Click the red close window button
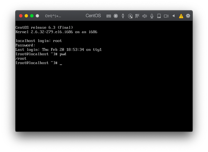 coord(21,16)
